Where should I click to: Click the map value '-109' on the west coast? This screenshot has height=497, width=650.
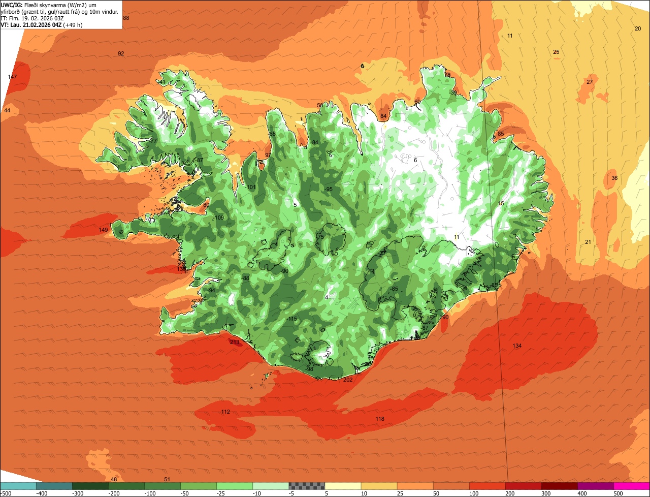click(218, 218)
